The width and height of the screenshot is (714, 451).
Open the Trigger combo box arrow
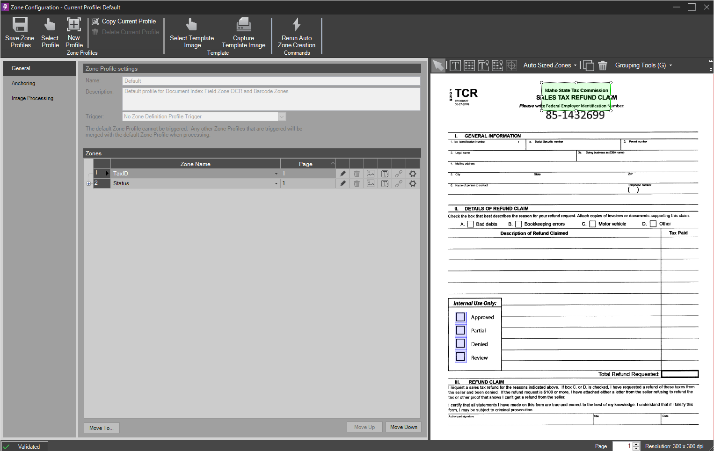click(x=282, y=116)
